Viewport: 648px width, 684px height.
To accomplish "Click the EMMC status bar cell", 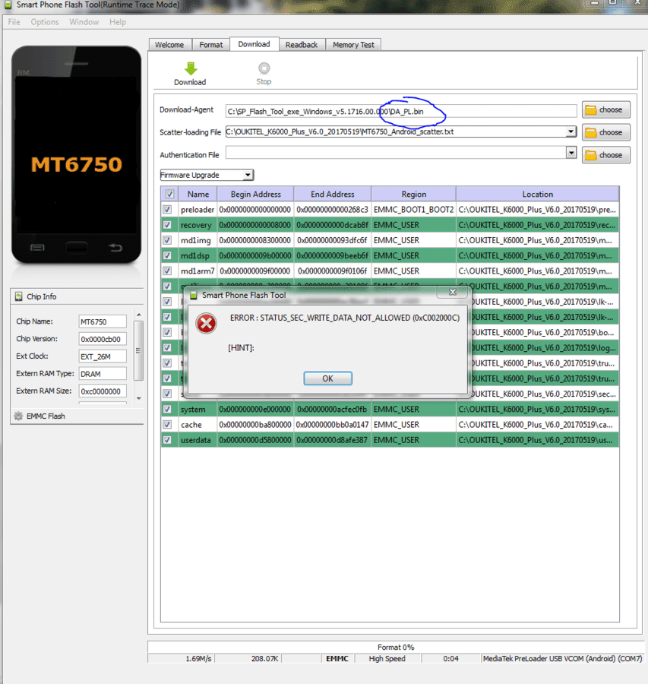I will 337,659.
